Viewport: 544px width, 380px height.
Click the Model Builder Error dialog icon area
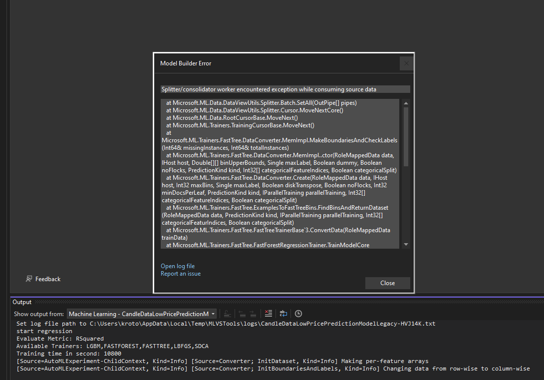coord(406,63)
